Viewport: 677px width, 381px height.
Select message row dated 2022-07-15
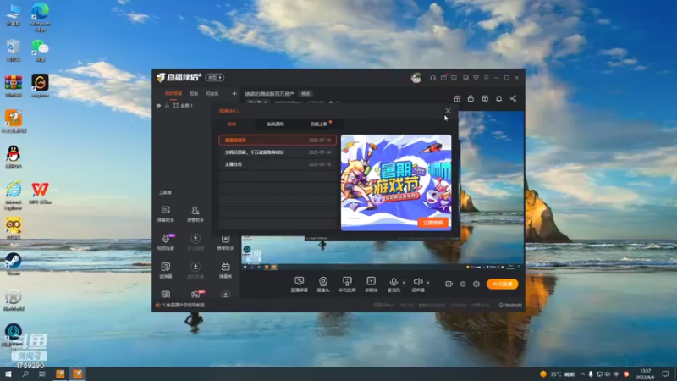278,140
